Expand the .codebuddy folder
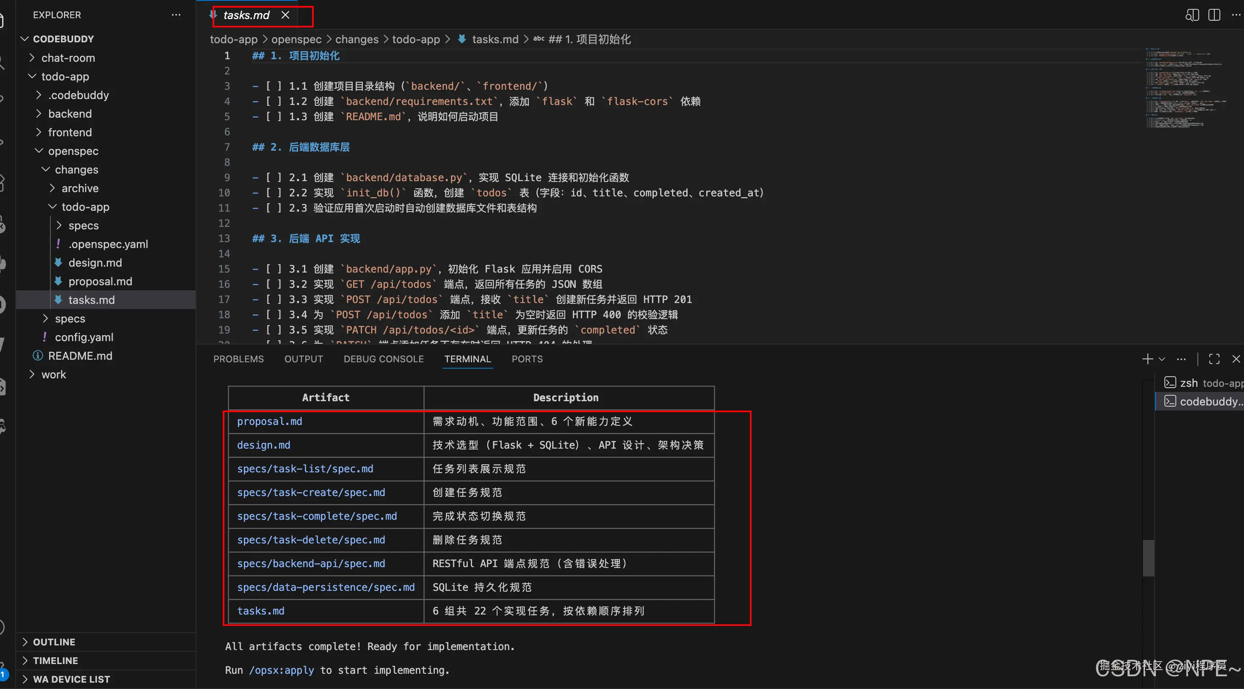The image size is (1244, 689). [x=78, y=95]
